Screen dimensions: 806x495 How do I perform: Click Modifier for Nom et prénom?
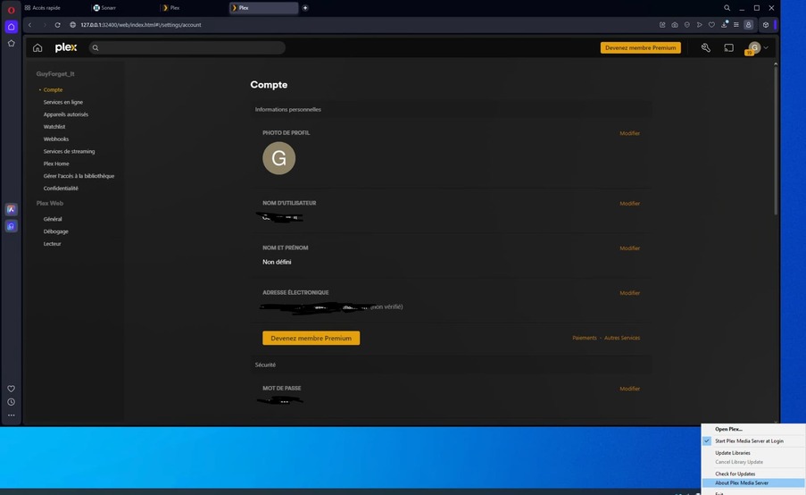[x=629, y=248]
